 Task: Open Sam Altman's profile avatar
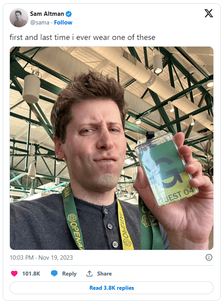pyautogui.click(x=19, y=18)
